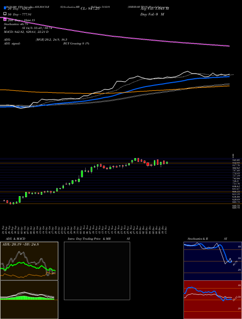Select the '200 Day - 1044.15' legend text

pos(21,20)
